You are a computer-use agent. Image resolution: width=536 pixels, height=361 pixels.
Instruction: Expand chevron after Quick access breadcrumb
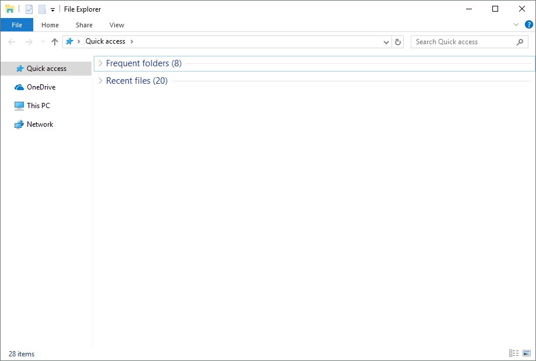point(132,41)
